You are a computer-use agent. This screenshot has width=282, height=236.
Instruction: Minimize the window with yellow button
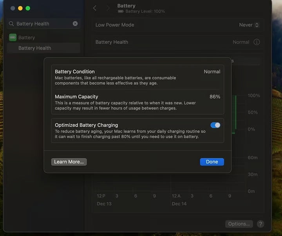tap(20, 8)
